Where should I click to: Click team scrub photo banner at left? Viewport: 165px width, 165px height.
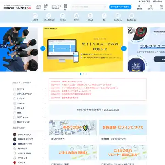19,49
